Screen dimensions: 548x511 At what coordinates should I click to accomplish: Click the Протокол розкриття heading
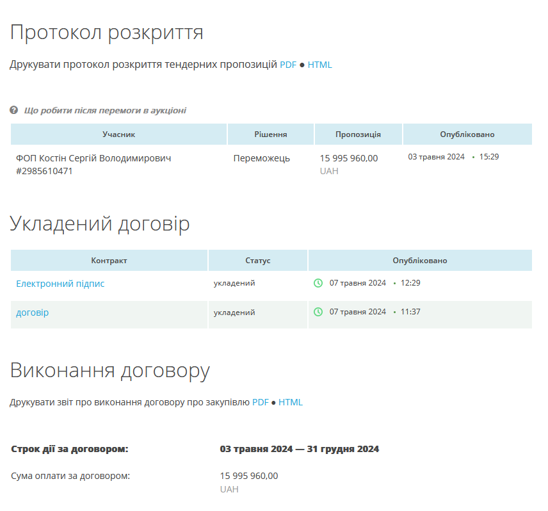click(x=106, y=32)
